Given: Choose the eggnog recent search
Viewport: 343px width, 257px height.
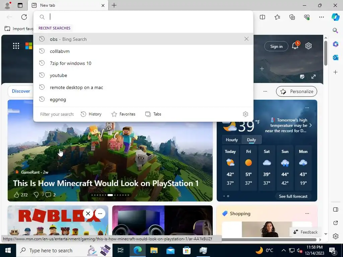Looking at the screenshot, I should [x=143, y=99].
